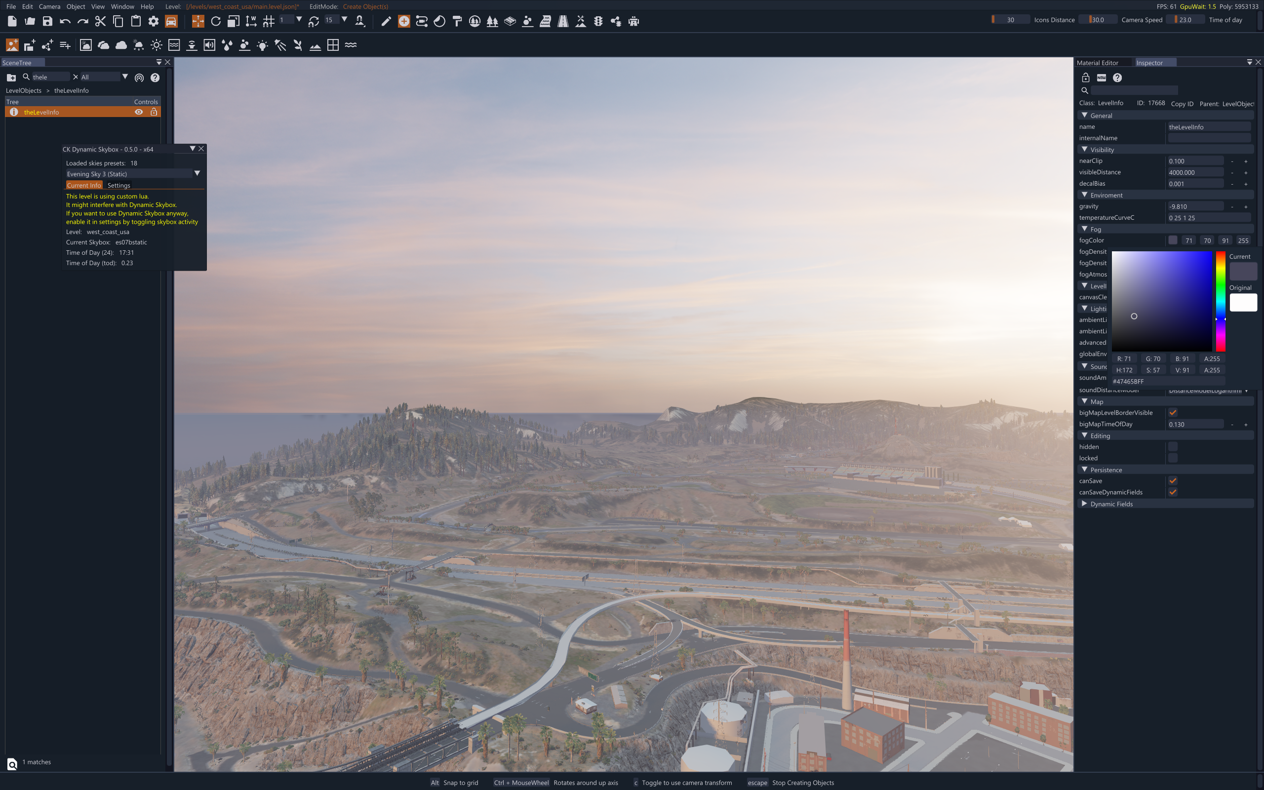Viewport: 1264px width, 790px height.
Task: Click the paint roller tool icon
Action: point(457,21)
